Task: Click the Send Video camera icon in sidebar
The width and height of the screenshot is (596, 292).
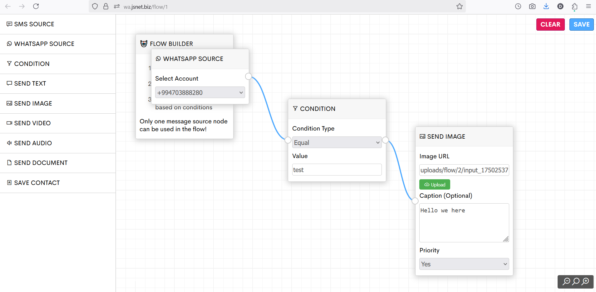Action: coord(9,123)
